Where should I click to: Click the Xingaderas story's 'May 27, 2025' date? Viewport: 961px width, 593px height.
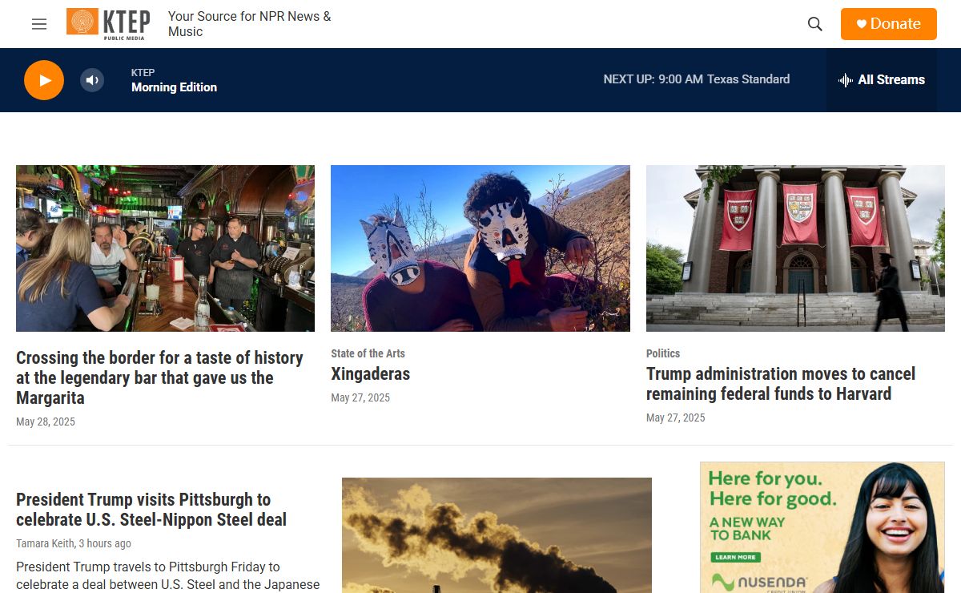coord(360,397)
